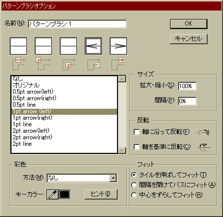Select the inner corner tile box
The width and height of the screenshot is (223, 217).
coord(68,46)
